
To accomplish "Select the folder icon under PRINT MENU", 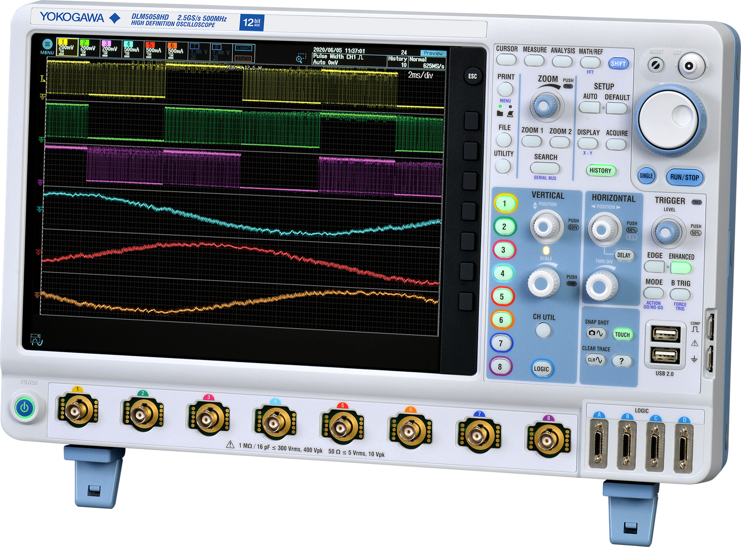I will (500, 113).
